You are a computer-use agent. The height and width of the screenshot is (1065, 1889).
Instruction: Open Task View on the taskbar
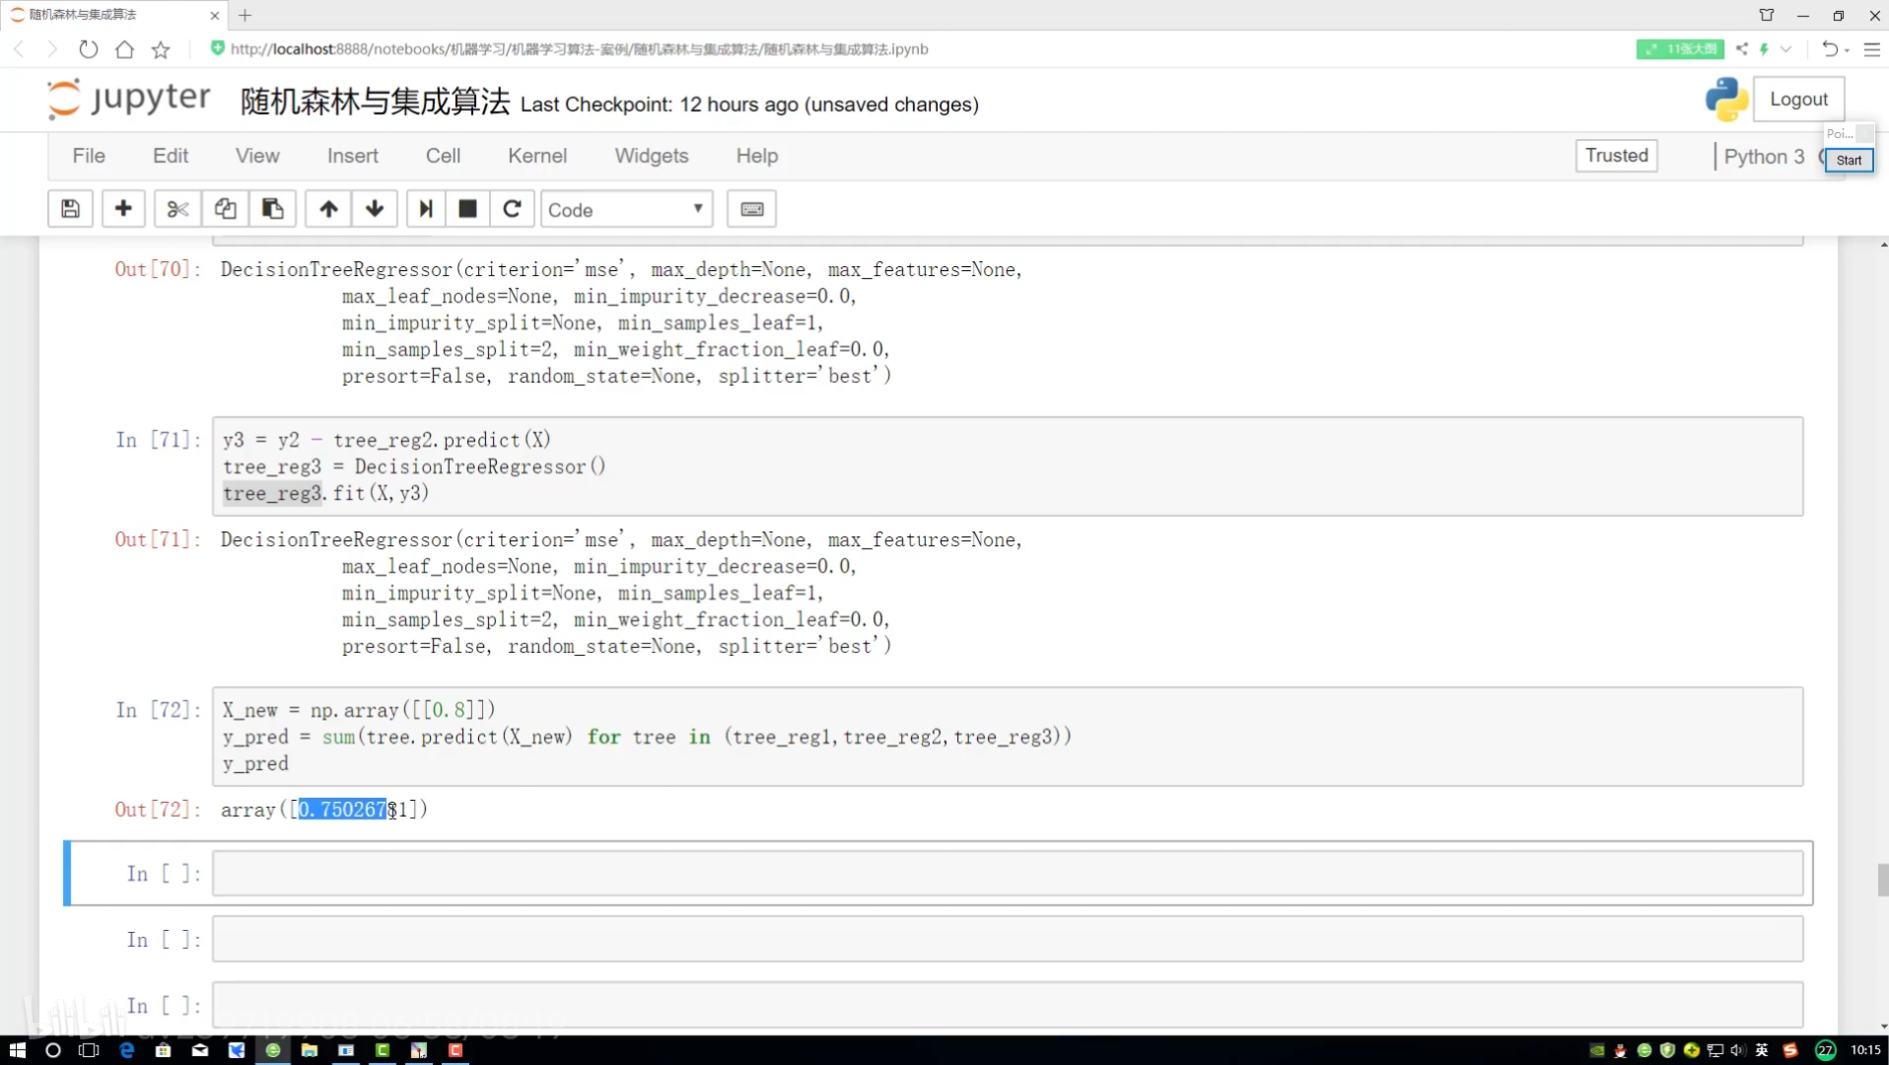(89, 1050)
